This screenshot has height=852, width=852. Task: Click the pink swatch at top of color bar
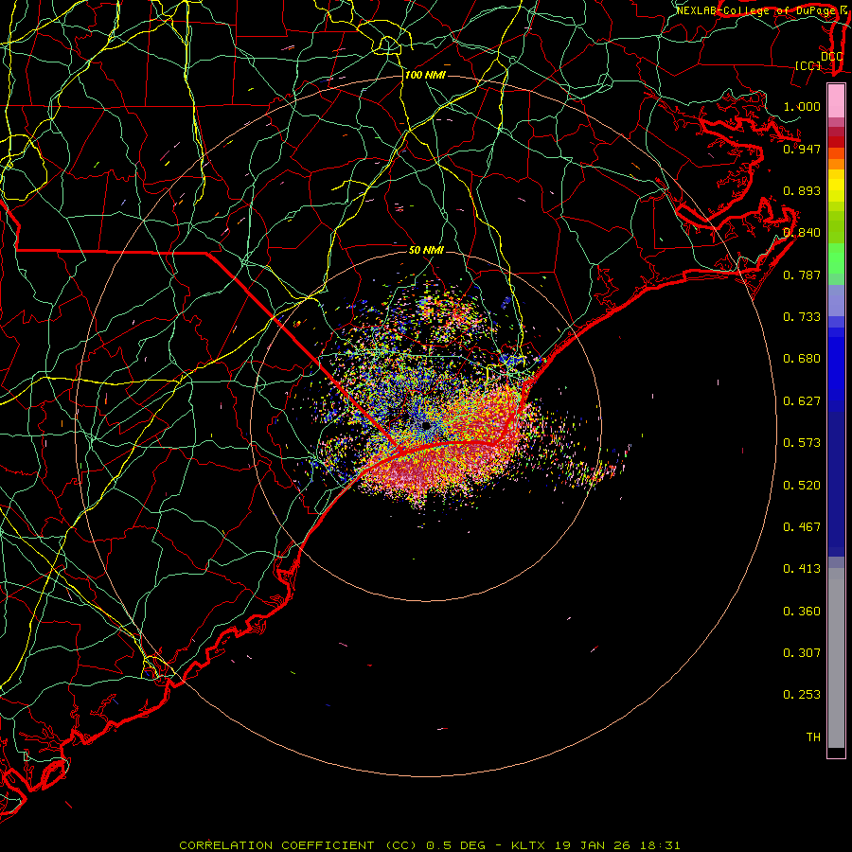point(836,101)
